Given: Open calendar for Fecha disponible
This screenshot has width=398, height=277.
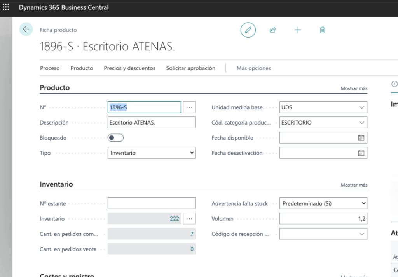Looking at the screenshot, I should click(361, 138).
